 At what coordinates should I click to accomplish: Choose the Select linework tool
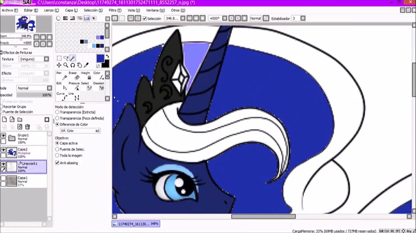[86, 86]
